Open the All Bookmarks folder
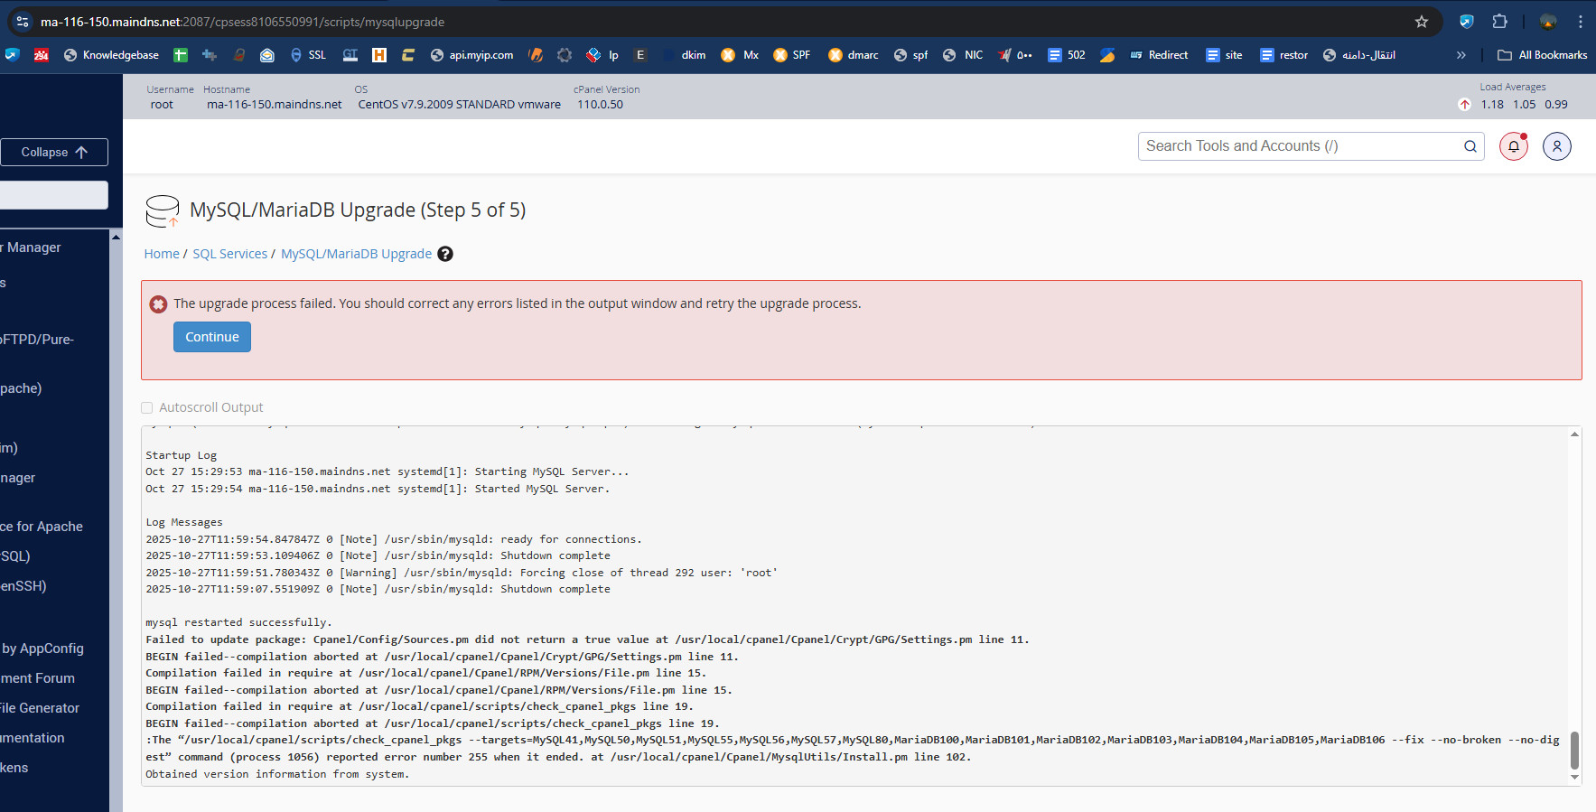1596x812 pixels. (x=1542, y=55)
